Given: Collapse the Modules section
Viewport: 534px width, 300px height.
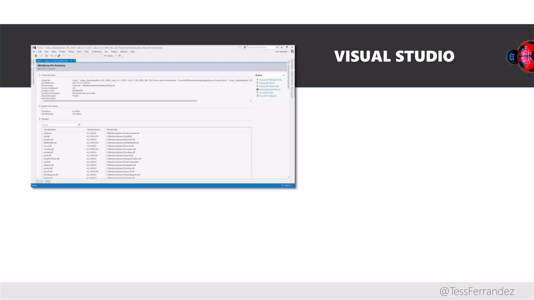Looking at the screenshot, I should [40, 119].
